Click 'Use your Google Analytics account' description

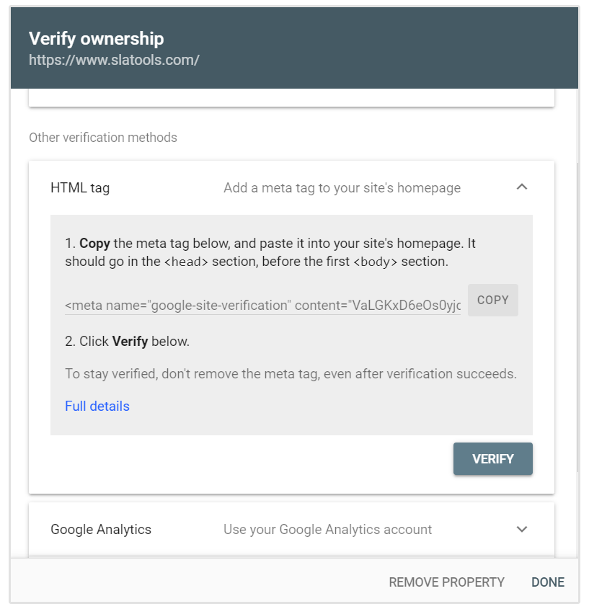[327, 530]
